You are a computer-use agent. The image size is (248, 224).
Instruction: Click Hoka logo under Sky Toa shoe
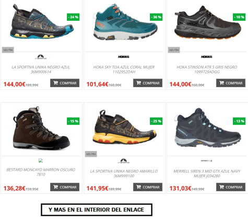pyautogui.click(x=124, y=57)
